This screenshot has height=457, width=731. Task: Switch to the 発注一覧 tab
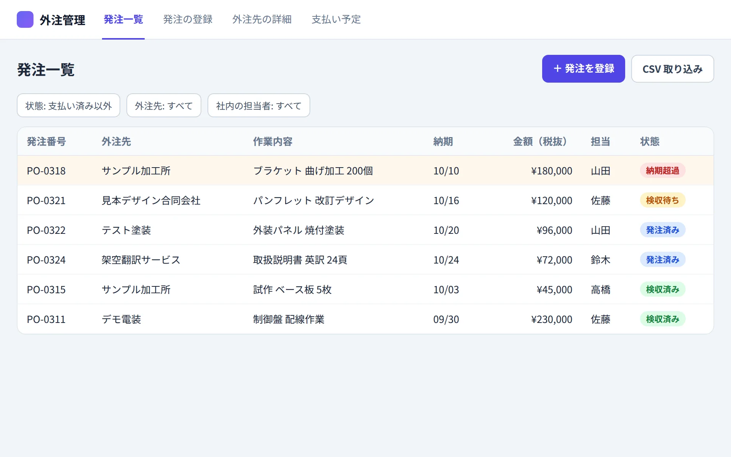pos(123,19)
